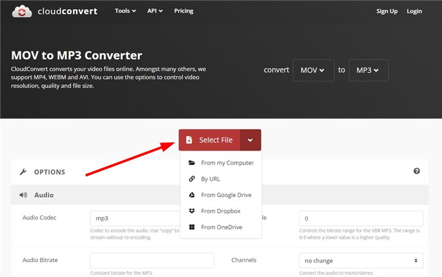Click the Audio Bitrate label
This screenshot has height=277, width=442.
(40, 260)
